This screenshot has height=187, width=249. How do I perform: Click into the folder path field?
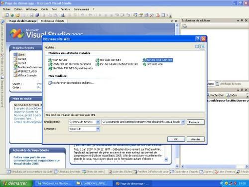pyautogui.click(x=141, y=122)
